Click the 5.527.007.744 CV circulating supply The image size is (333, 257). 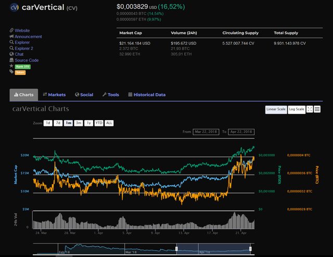tap(238, 43)
